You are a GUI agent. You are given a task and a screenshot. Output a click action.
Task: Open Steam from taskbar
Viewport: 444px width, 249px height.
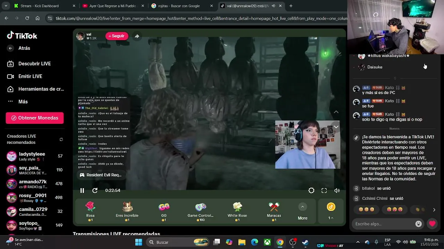point(305,242)
